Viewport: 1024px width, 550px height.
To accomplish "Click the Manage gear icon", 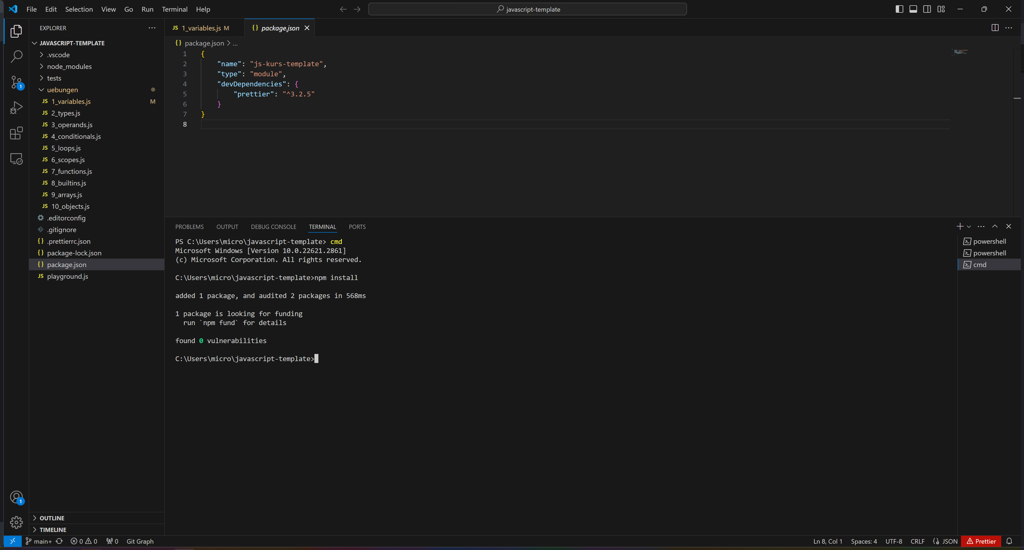I will 16,522.
